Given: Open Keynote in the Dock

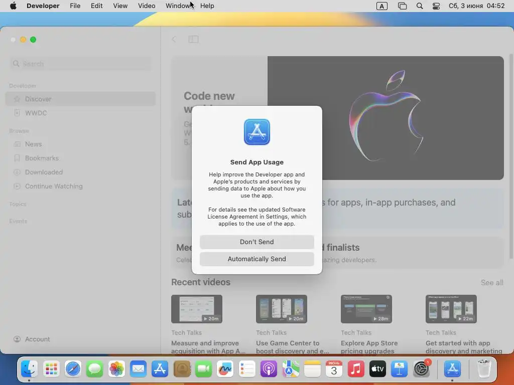Looking at the screenshot, I should click(399, 369).
